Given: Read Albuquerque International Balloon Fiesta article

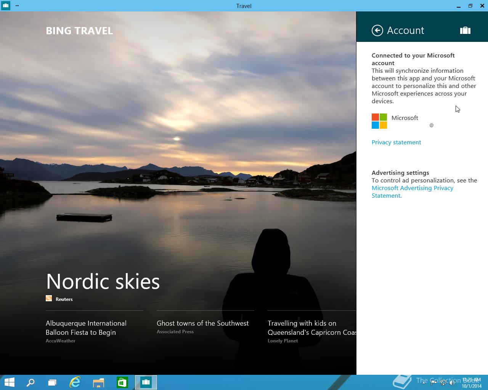Looking at the screenshot, I should [86, 328].
